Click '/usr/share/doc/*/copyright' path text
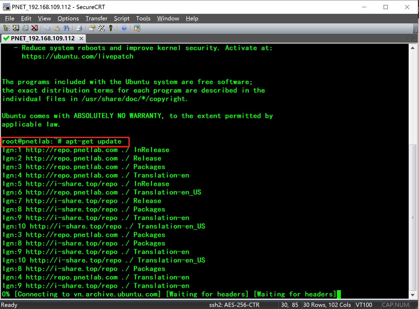Screen dimensions: 419x309 coord(134,99)
